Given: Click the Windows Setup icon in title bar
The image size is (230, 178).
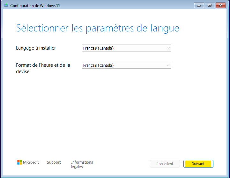Looking at the screenshot, I should point(6,5).
